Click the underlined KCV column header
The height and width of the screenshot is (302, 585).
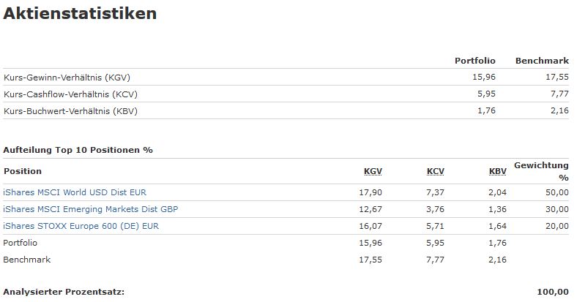pyautogui.click(x=435, y=171)
